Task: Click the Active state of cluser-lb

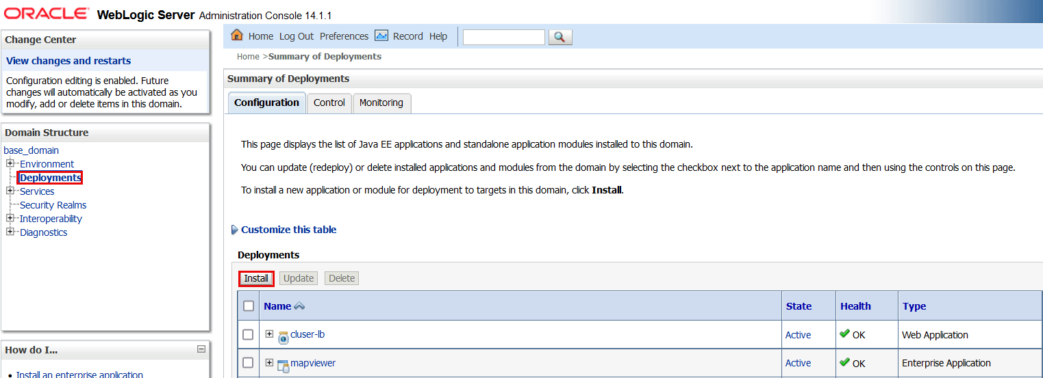Action: pos(798,335)
